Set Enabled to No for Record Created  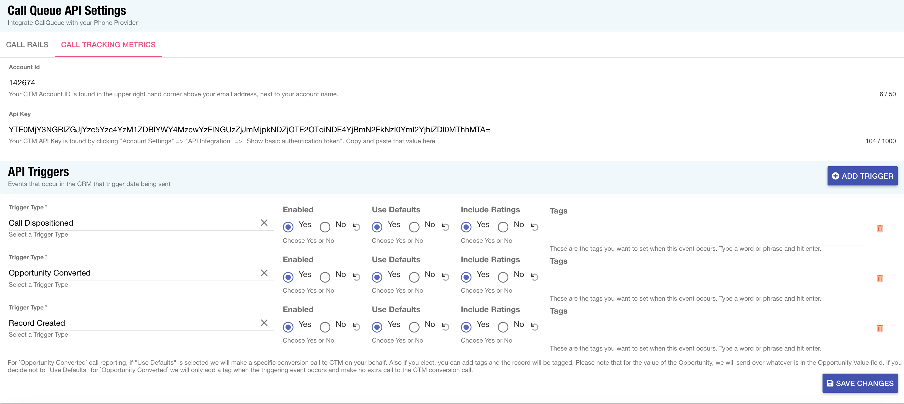[325, 327]
